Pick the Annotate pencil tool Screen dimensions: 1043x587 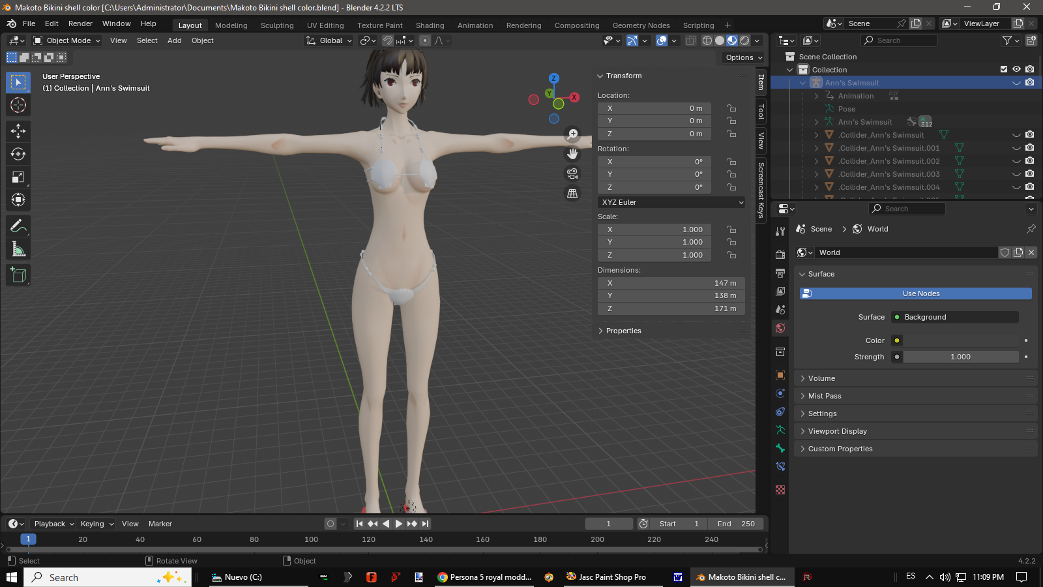[18, 226]
